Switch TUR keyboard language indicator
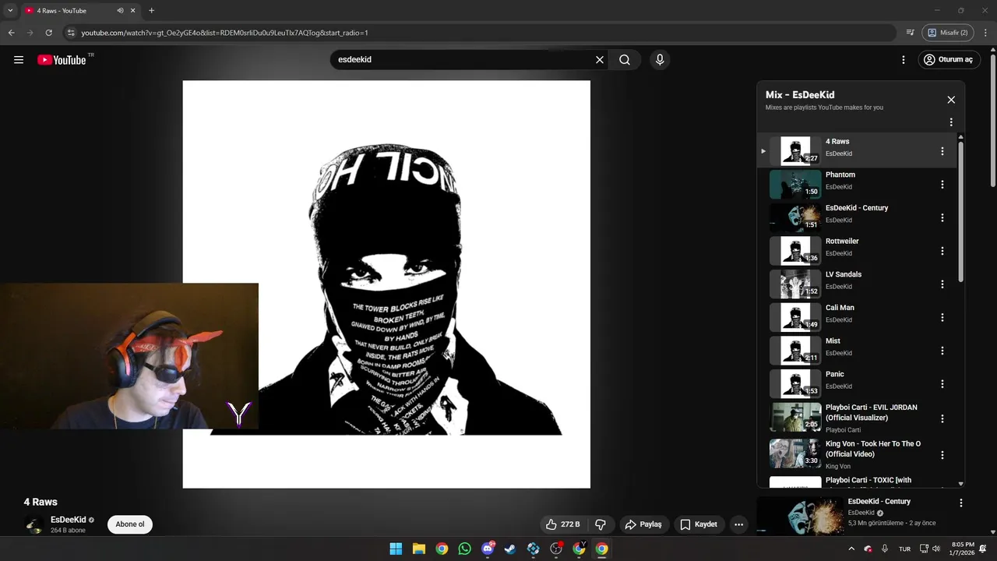Image resolution: width=997 pixels, height=561 pixels. [x=904, y=549]
